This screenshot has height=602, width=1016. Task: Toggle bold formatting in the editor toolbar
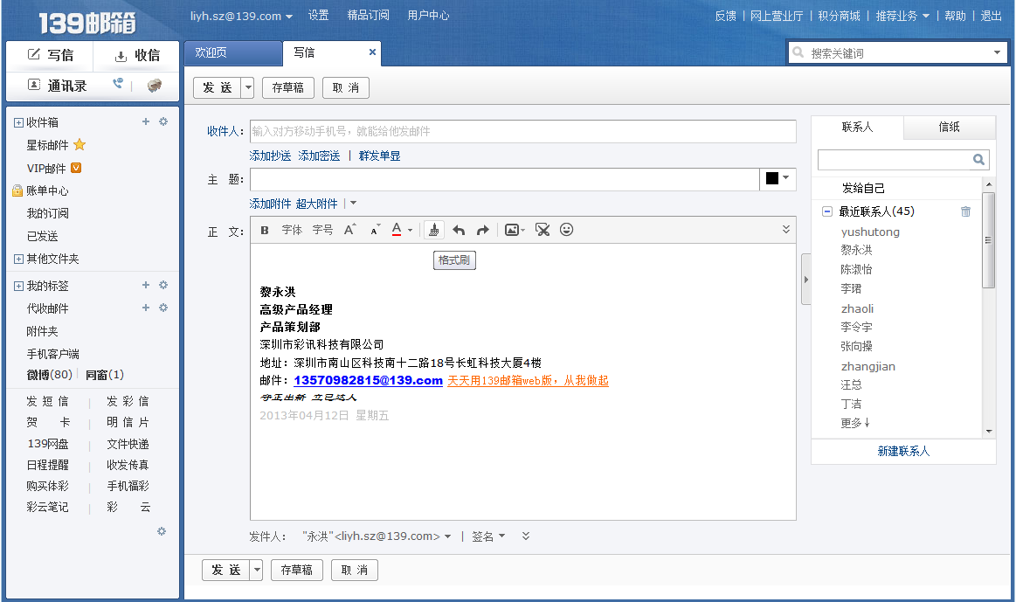(x=265, y=230)
